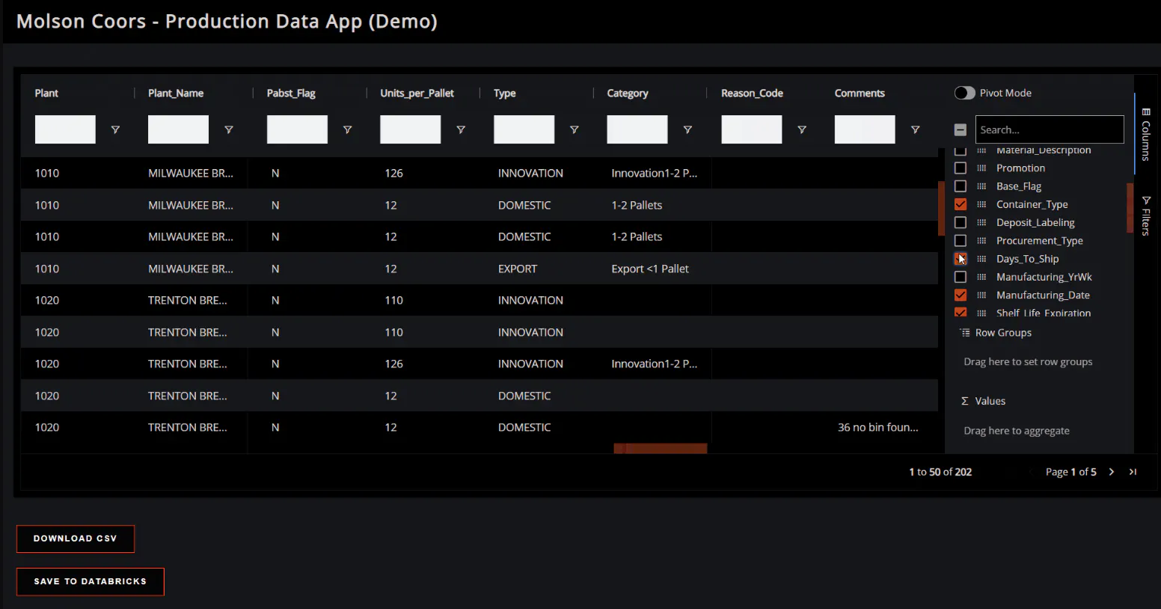The width and height of the screenshot is (1161, 609).
Task: Grab the Base_Flag column drag handle
Action: (x=981, y=186)
